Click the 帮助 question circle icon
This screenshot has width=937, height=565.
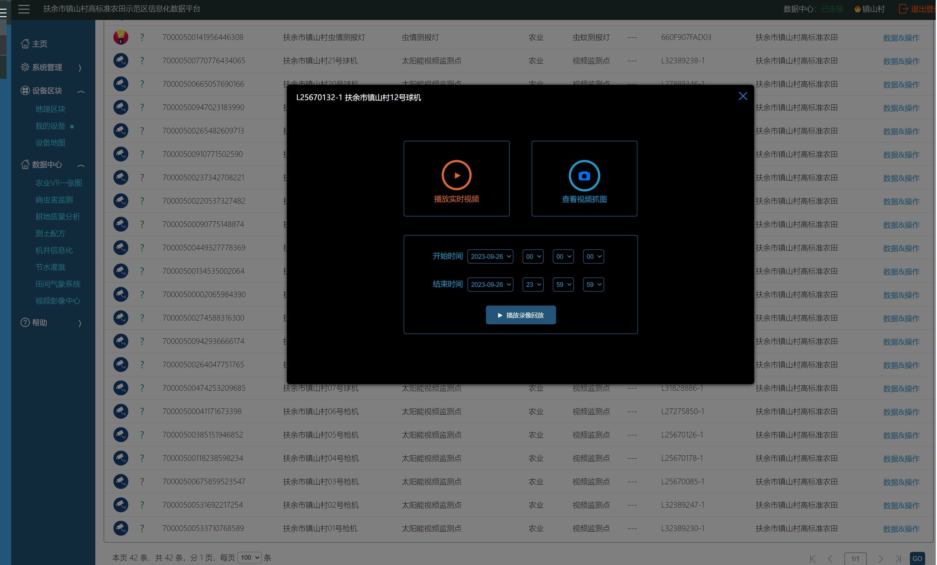pos(25,322)
